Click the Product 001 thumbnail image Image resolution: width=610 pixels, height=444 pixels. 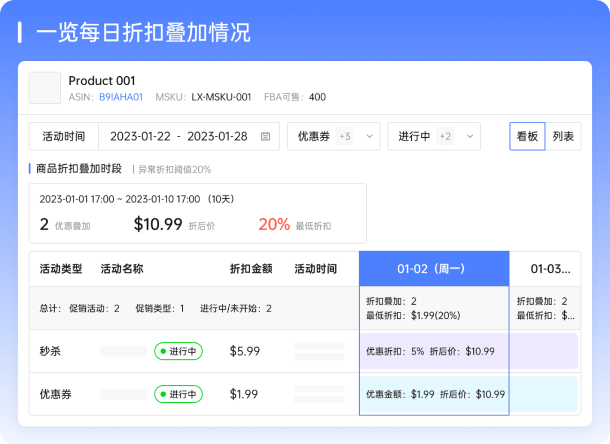pyautogui.click(x=45, y=88)
